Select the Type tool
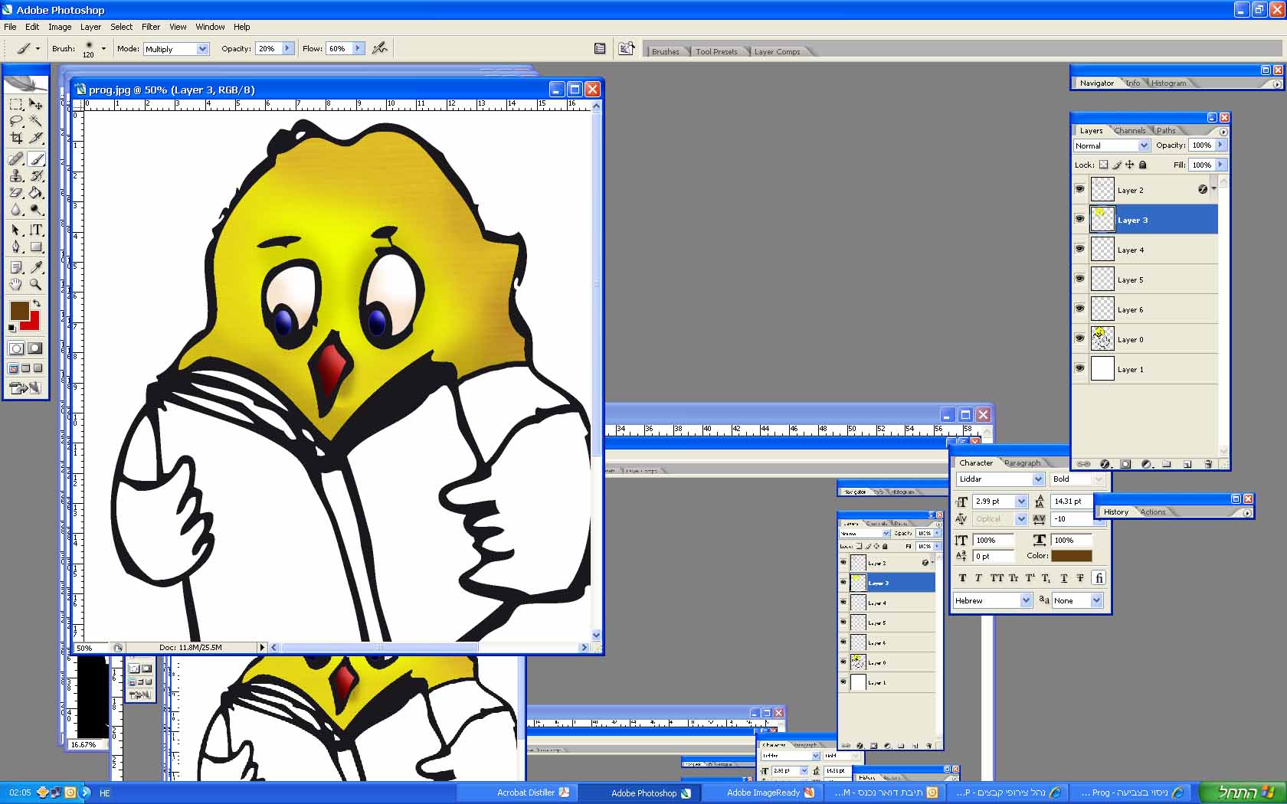This screenshot has width=1287, height=804. pyautogui.click(x=36, y=230)
